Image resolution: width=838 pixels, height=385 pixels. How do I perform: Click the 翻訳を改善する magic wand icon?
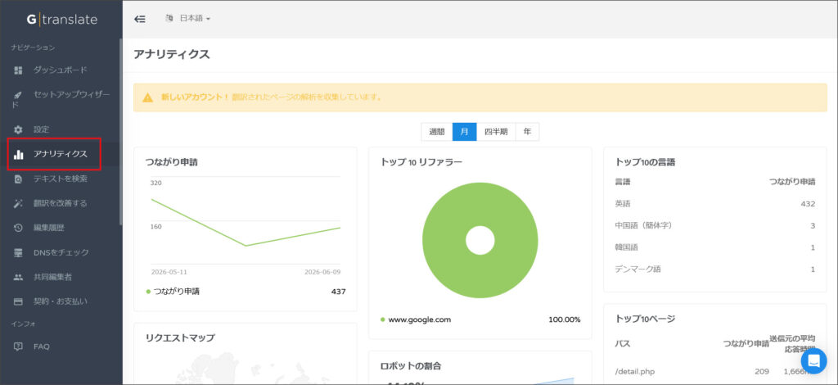click(x=18, y=204)
